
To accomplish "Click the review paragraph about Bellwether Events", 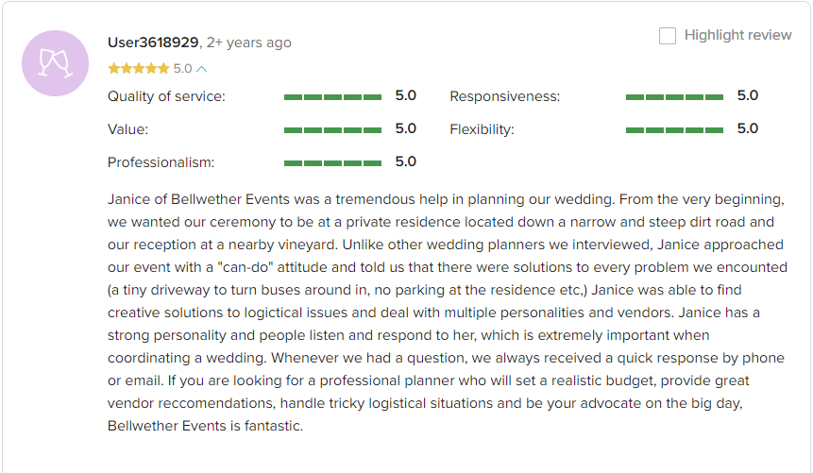I will [448, 313].
